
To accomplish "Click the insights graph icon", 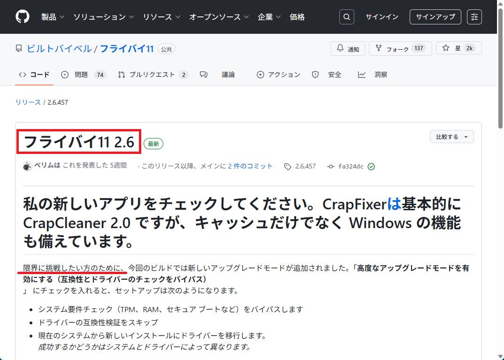I will (362, 75).
